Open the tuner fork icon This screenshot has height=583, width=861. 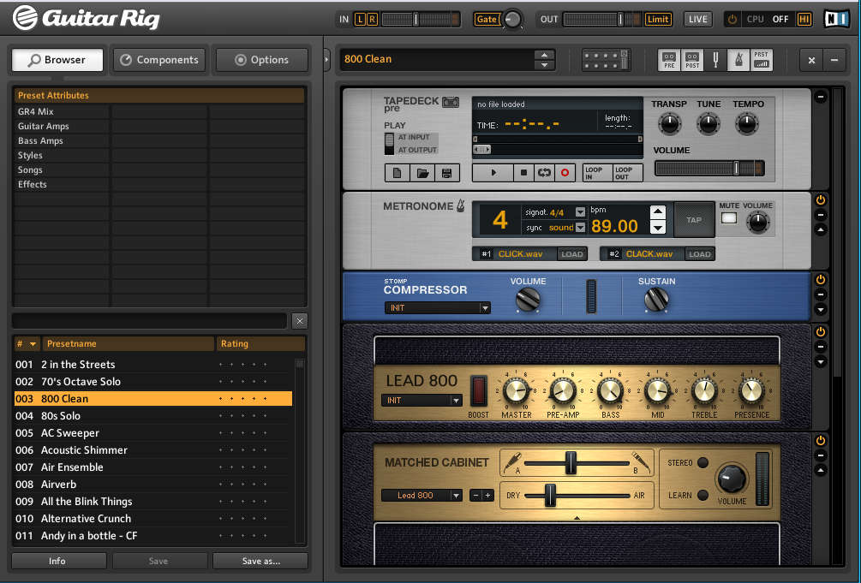[715, 59]
